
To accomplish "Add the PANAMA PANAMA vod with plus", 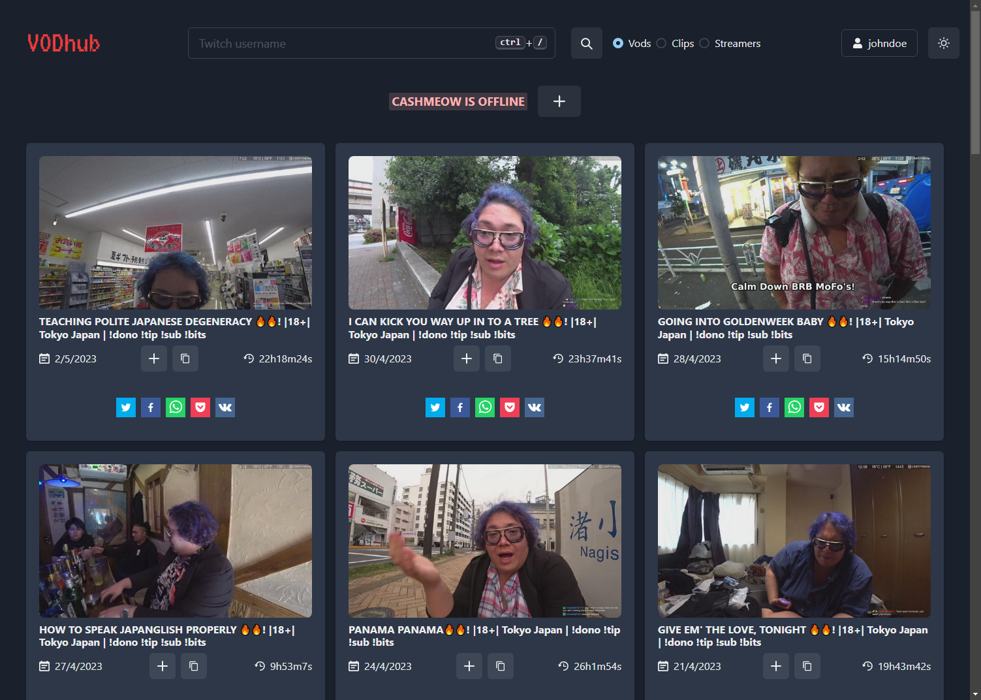I will pyautogui.click(x=469, y=666).
